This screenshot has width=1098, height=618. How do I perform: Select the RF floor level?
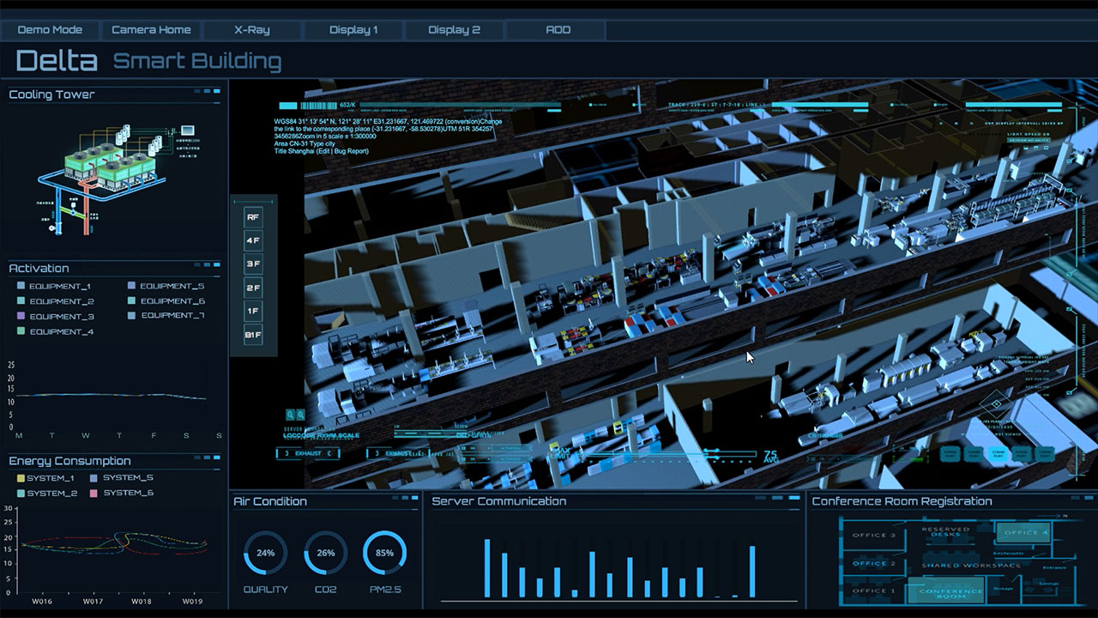click(253, 218)
